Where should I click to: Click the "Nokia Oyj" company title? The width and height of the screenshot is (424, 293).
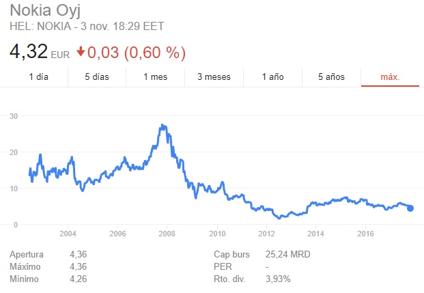(53, 12)
